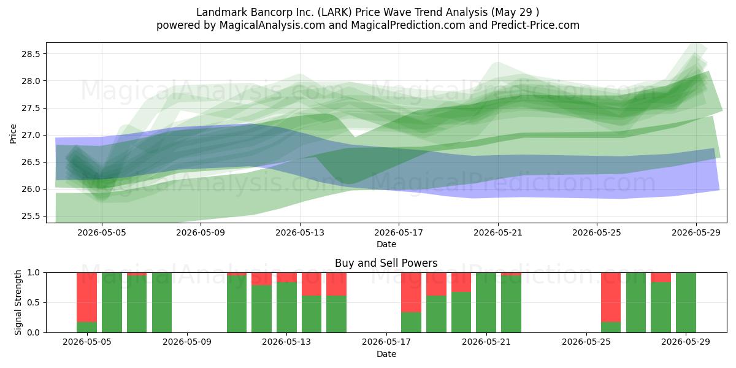Click the 0.5 signal strength tick
Viewport: 736px width, 368px height.
(x=34, y=302)
